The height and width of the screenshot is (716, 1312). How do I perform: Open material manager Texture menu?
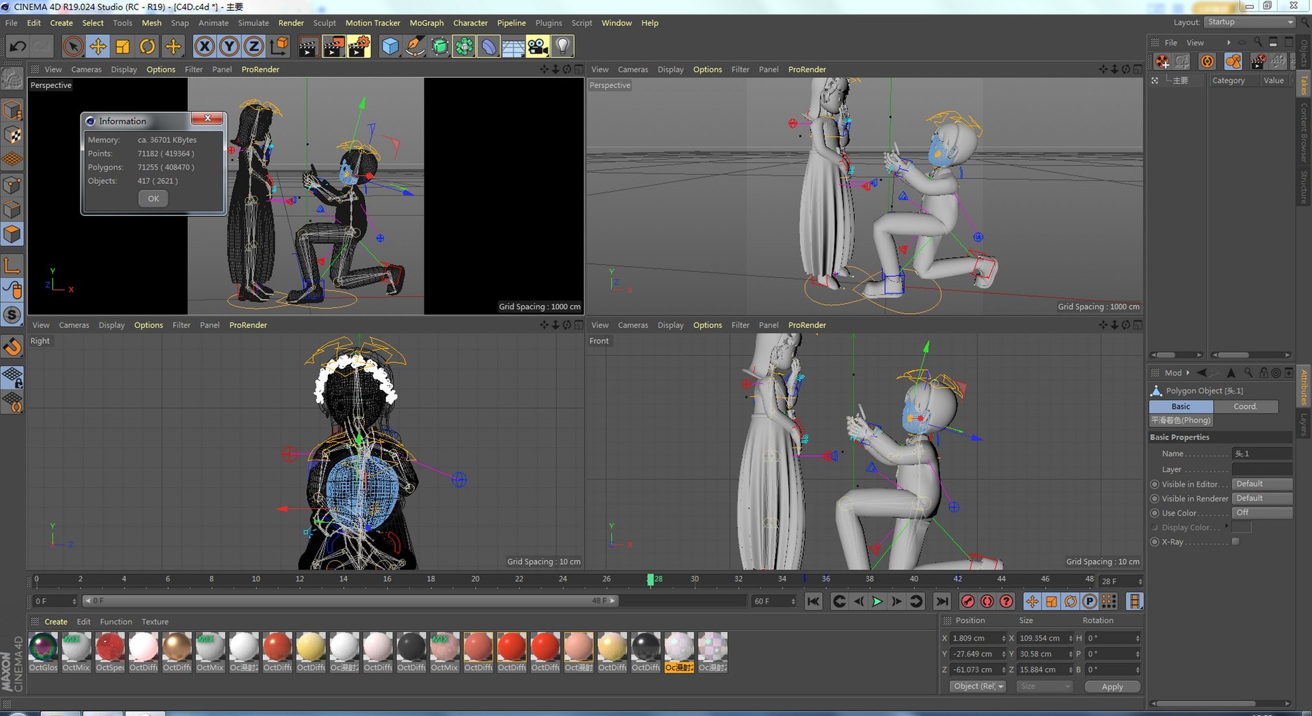[154, 622]
